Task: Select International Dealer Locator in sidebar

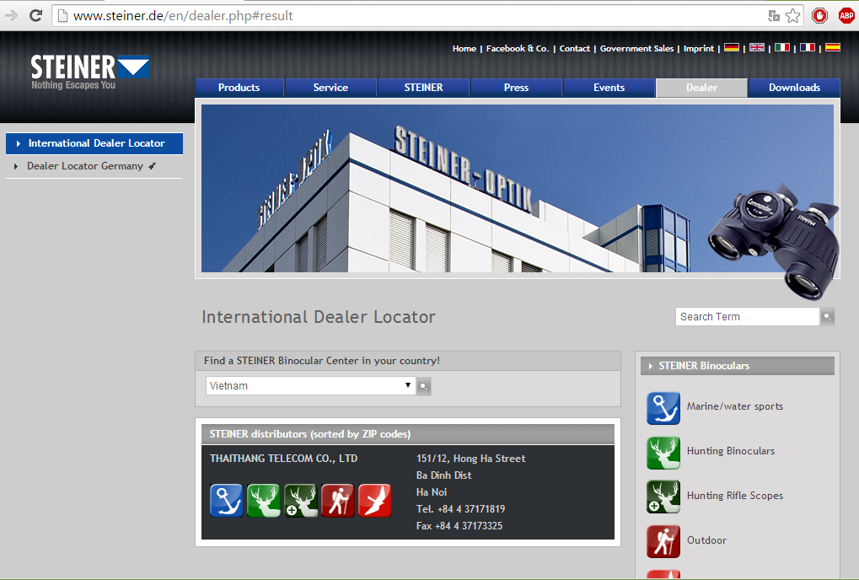Action: pos(94,143)
